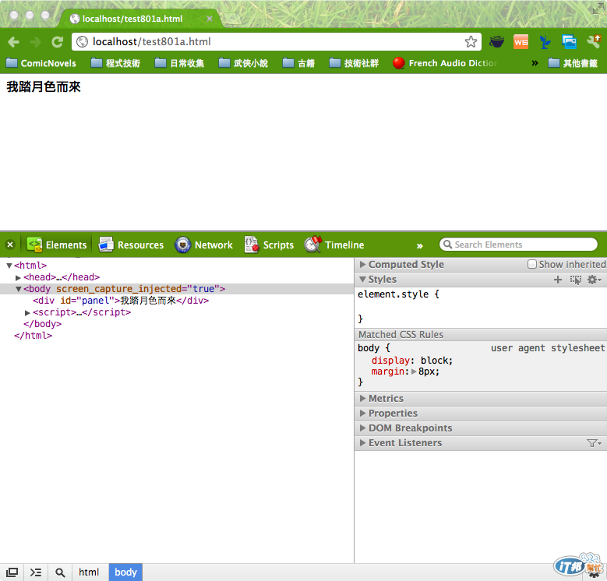
Task: Open Styles gear options menu
Action: [595, 280]
